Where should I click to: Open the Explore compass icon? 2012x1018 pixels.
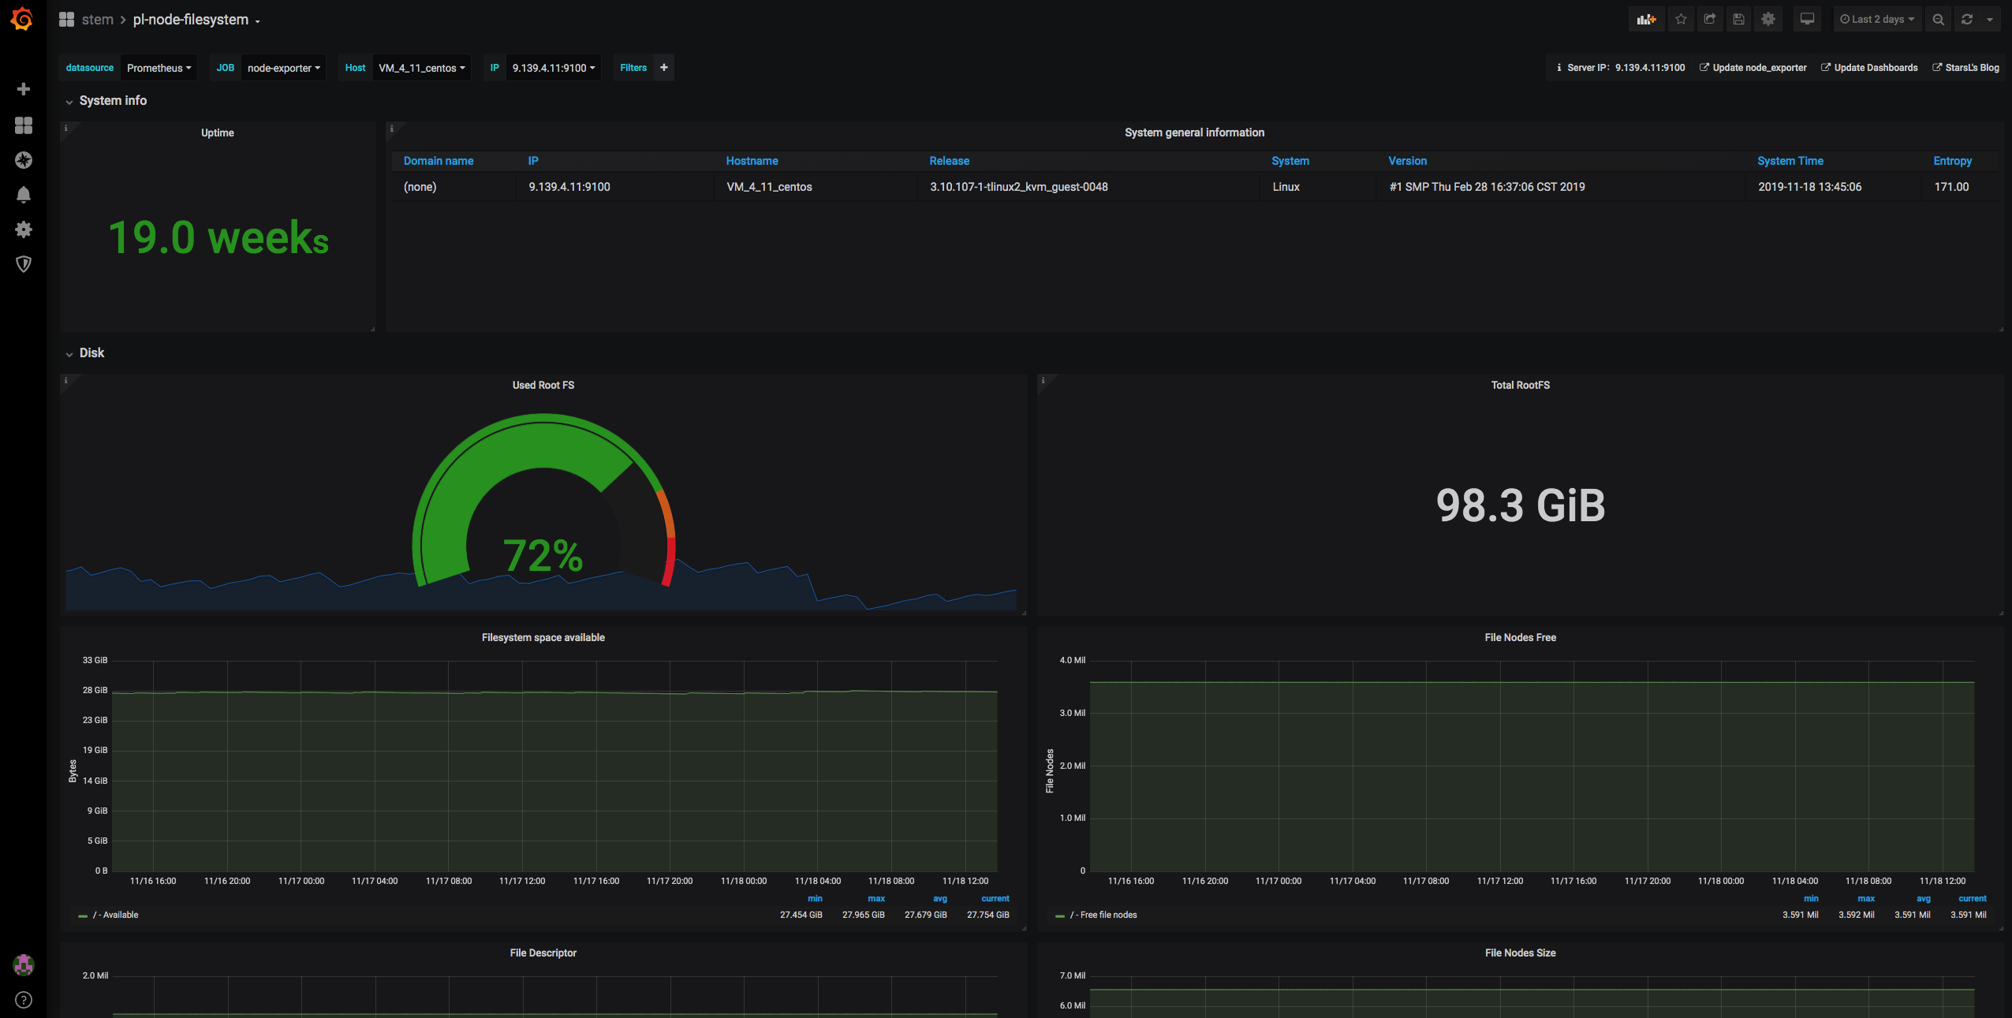tap(24, 160)
